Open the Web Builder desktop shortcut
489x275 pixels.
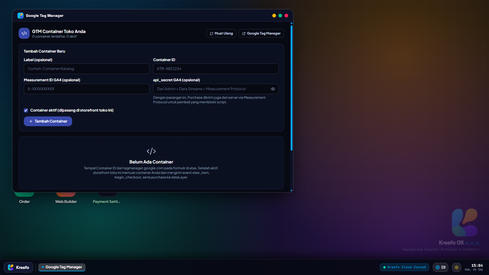[x=66, y=198]
